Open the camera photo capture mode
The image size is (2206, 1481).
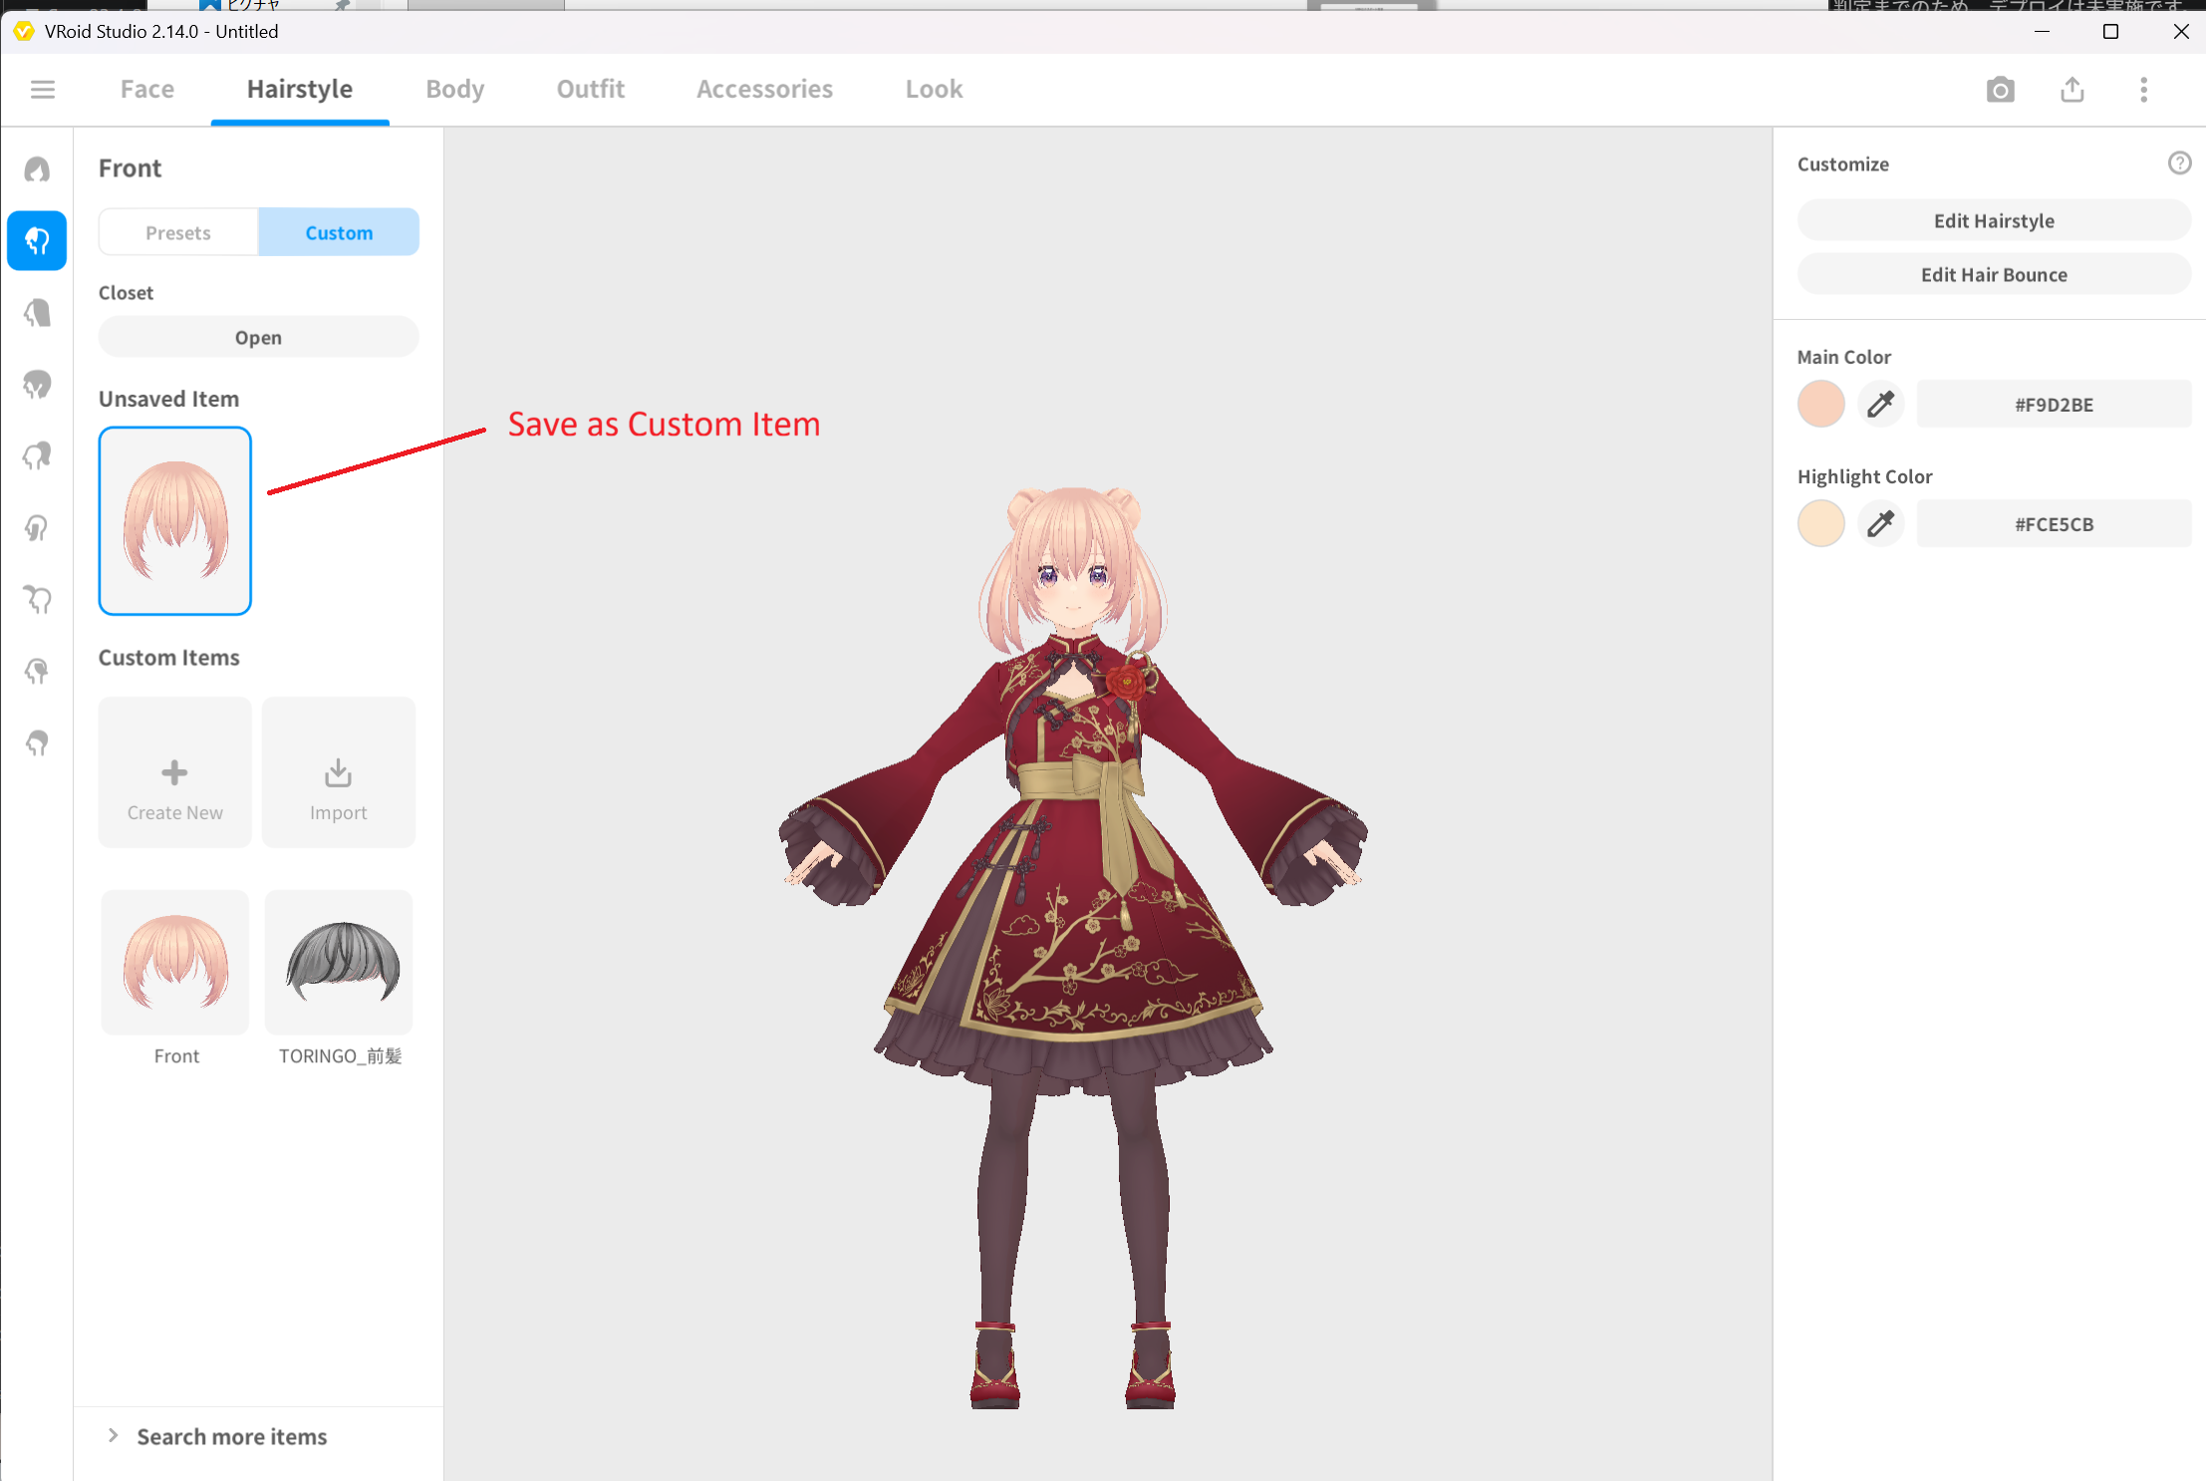[x=2000, y=90]
